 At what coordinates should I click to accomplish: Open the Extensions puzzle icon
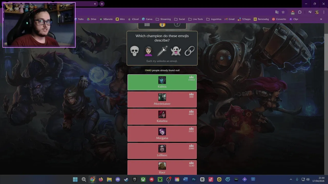[300, 12]
